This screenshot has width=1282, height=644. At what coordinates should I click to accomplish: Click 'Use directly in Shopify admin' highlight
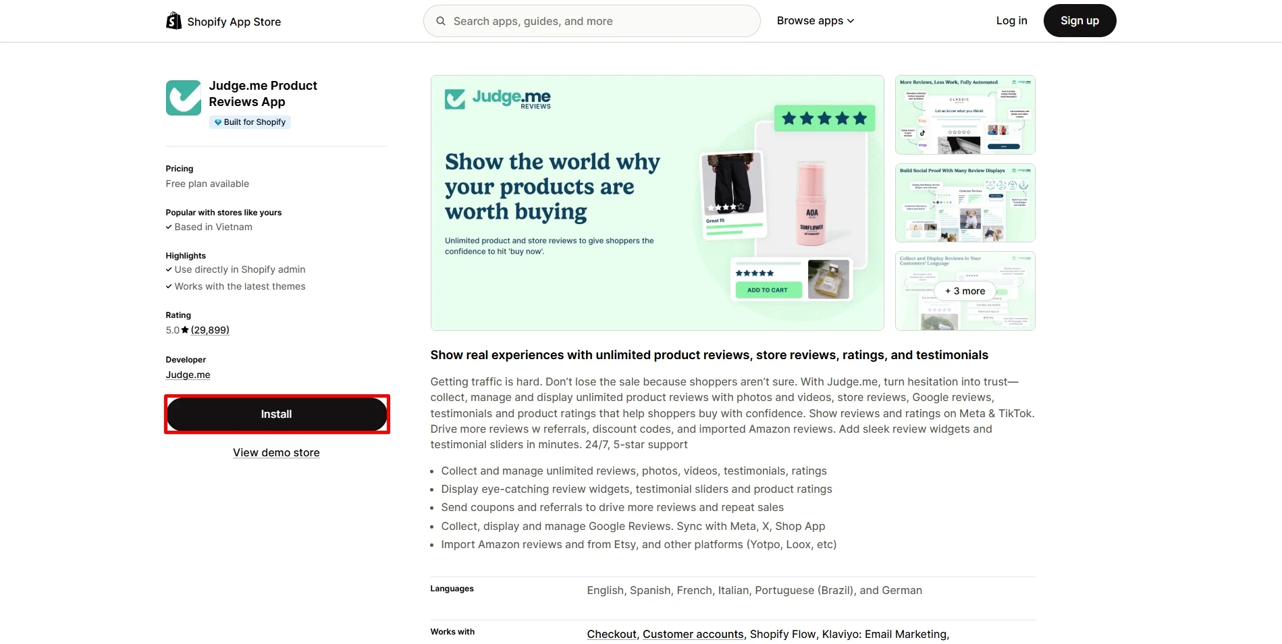point(240,269)
